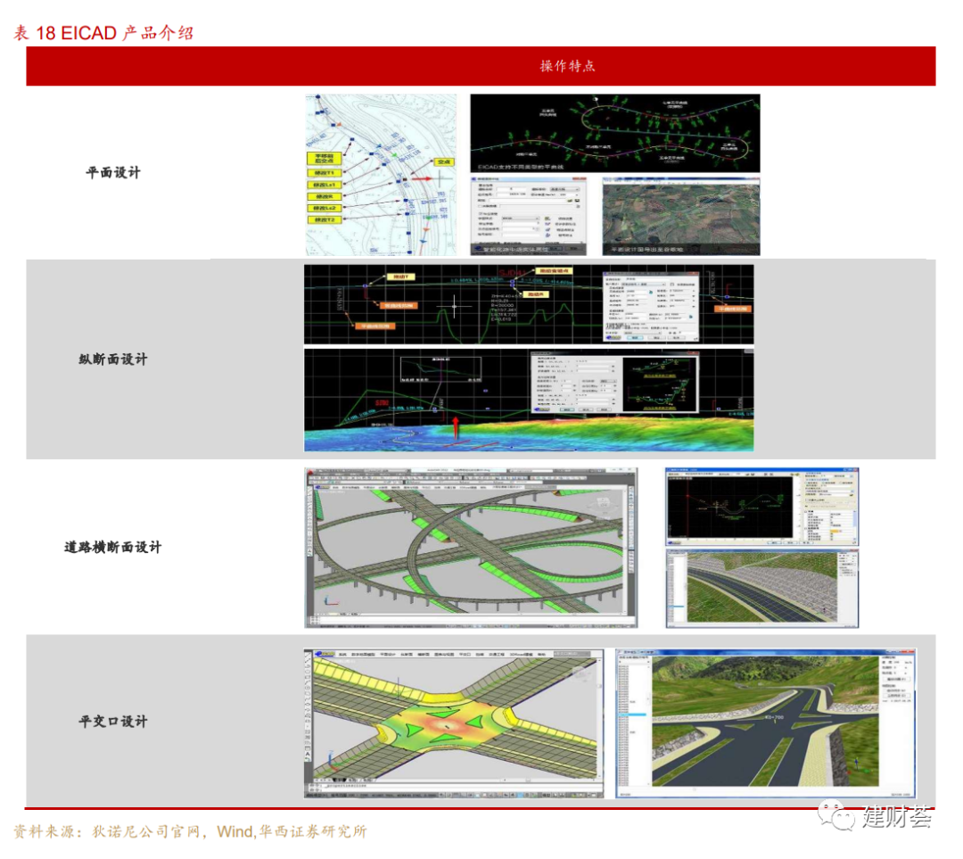
Task: Click the yellow 修改T2 label
Action: 324,220
